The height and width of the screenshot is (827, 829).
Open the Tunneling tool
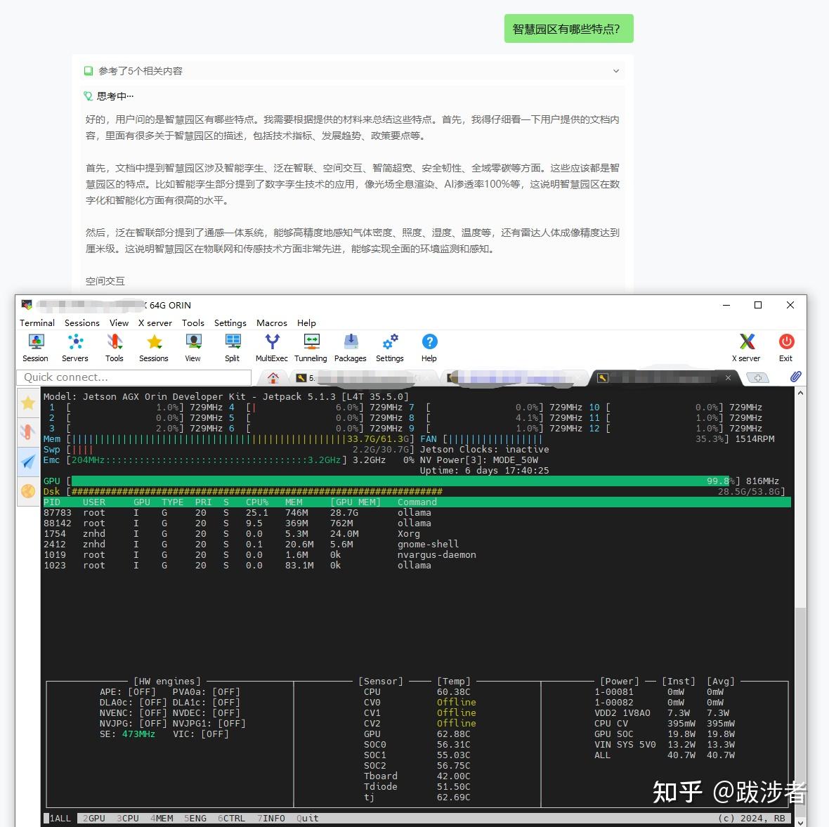coord(311,347)
